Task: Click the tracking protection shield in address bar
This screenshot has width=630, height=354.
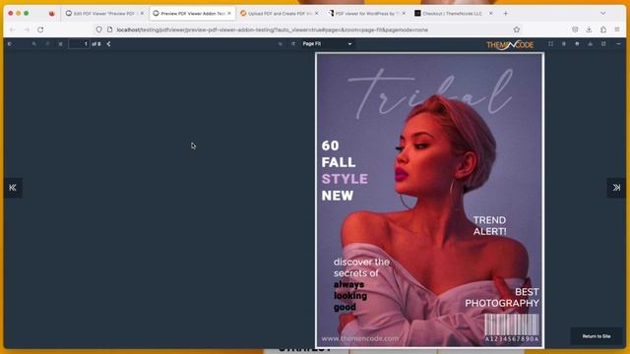Action: click(x=98, y=29)
